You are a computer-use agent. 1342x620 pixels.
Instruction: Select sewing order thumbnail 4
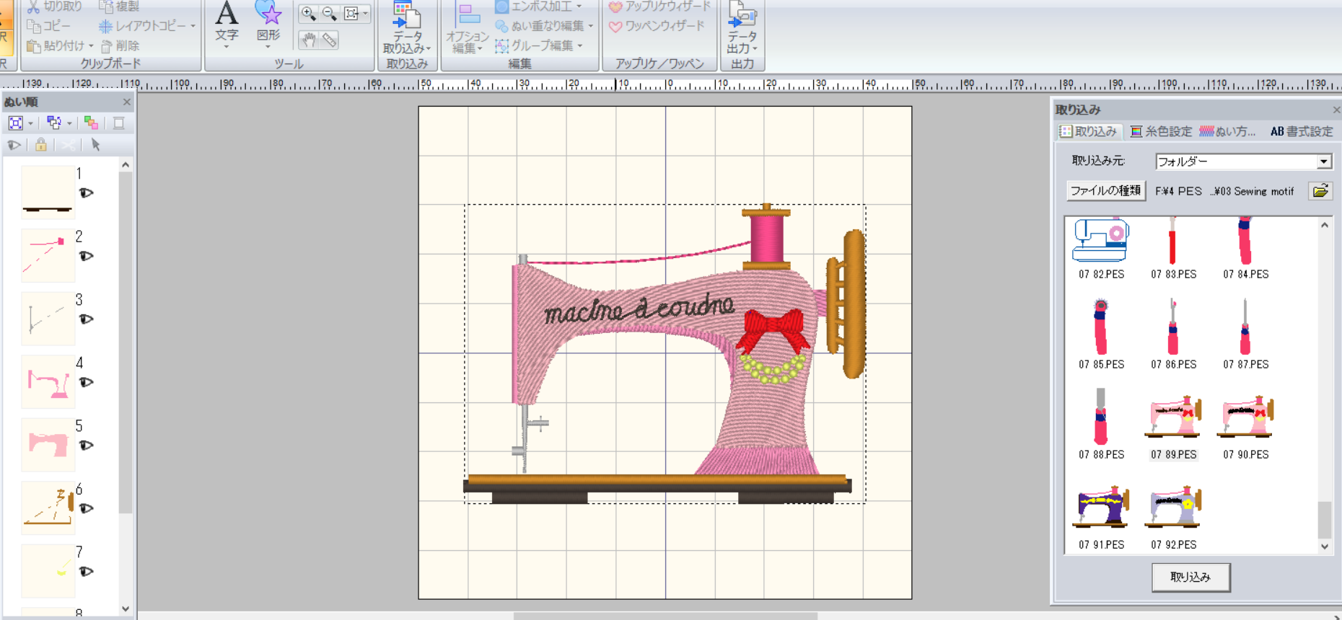tap(48, 382)
